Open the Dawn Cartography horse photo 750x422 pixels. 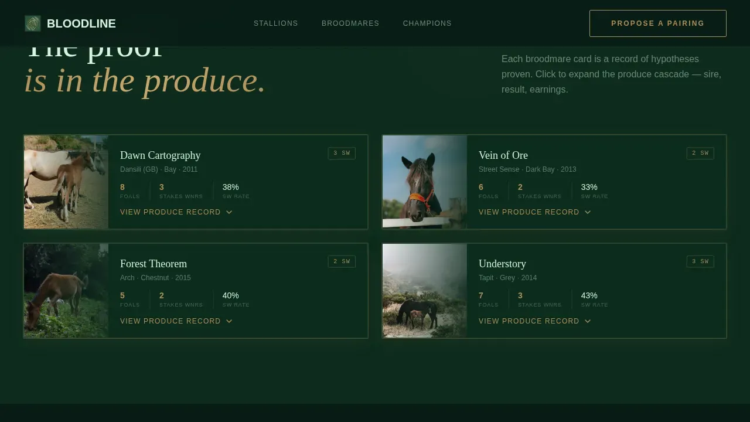66,182
